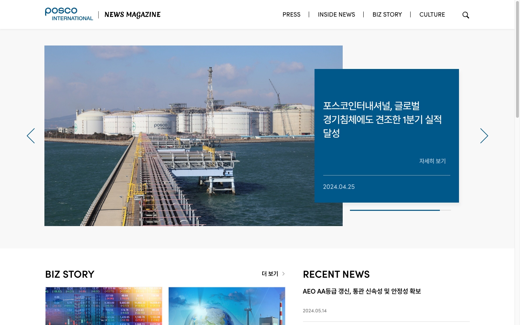Click the BIZ STORY section heading
The width and height of the screenshot is (520, 325).
point(70,274)
